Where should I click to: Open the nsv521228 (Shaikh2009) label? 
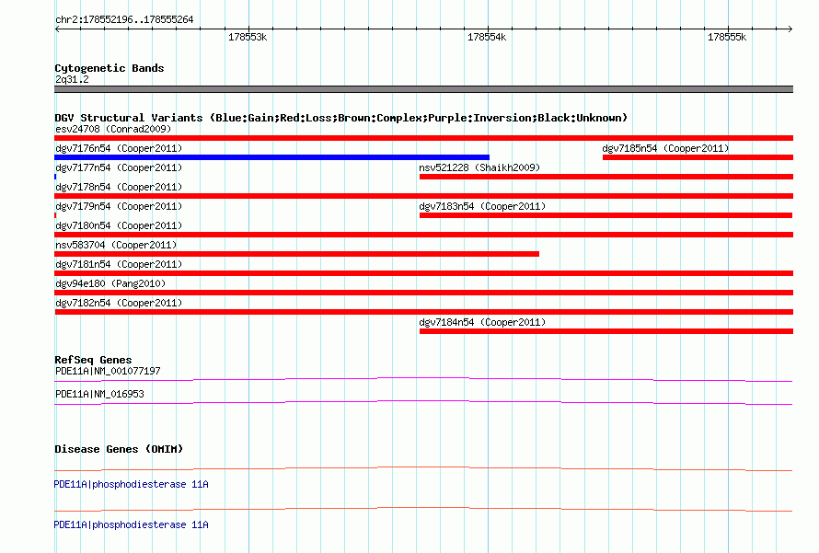click(479, 167)
